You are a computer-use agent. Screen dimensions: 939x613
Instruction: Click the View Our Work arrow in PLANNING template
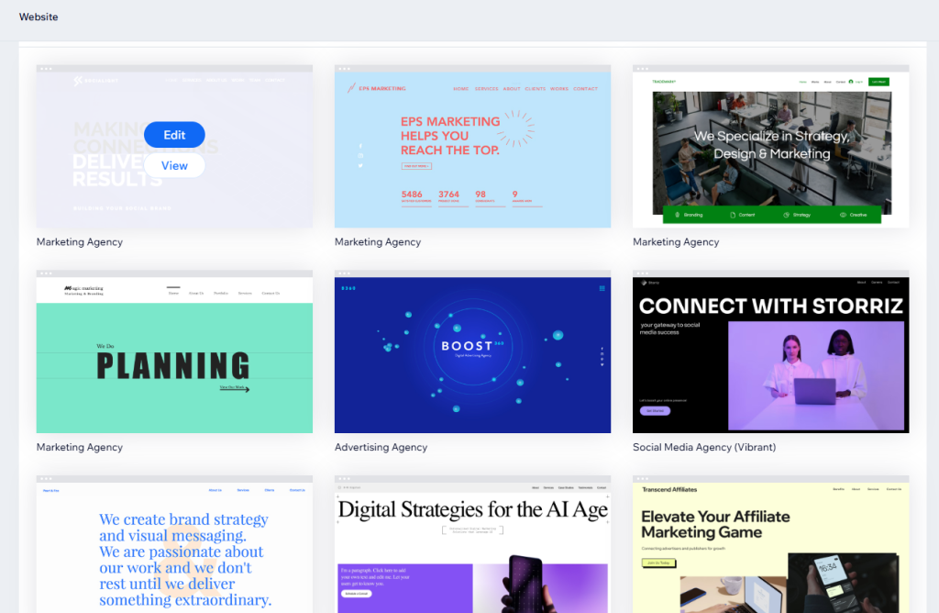pyautogui.click(x=235, y=388)
